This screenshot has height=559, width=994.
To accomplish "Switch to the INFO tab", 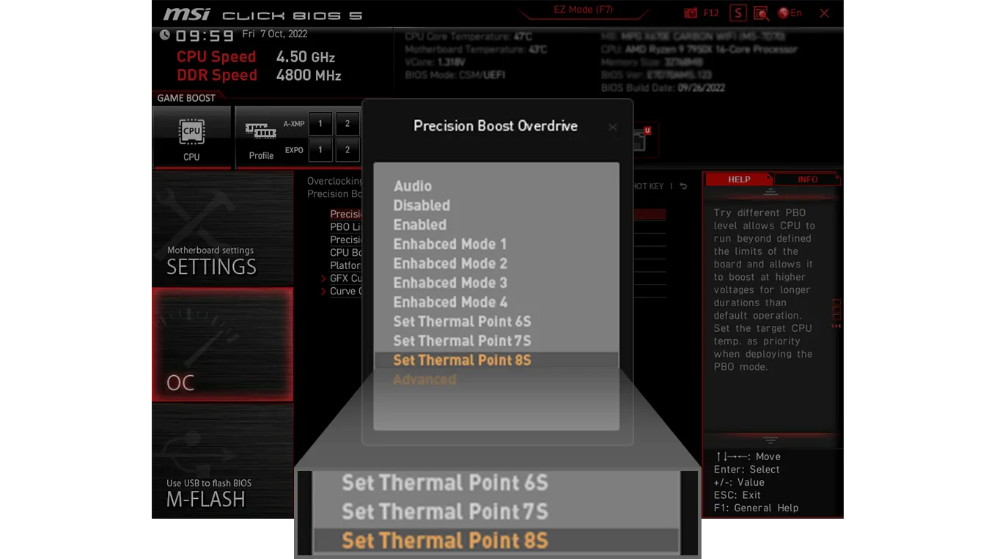I will 807,179.
